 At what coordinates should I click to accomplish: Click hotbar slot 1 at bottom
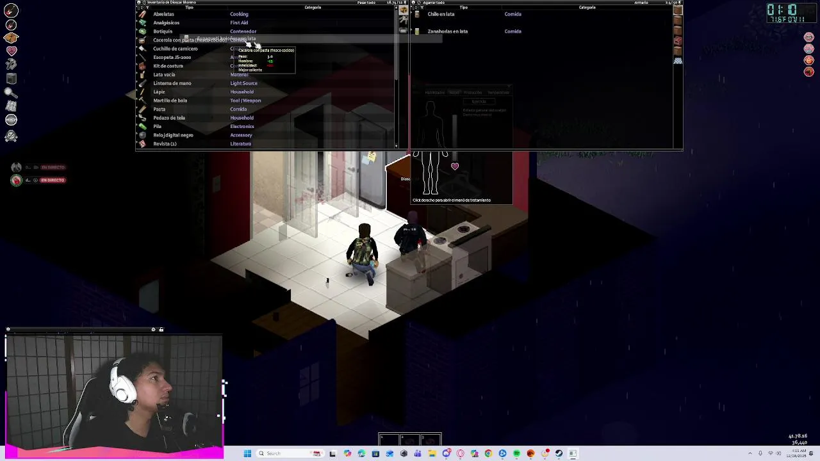[x=389, y=439]
